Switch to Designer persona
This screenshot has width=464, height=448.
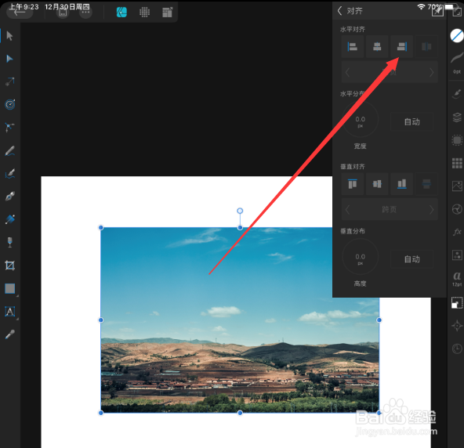tap(121, 12)
